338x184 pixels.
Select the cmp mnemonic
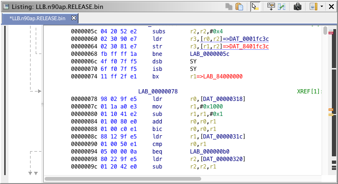coord(157,144)
